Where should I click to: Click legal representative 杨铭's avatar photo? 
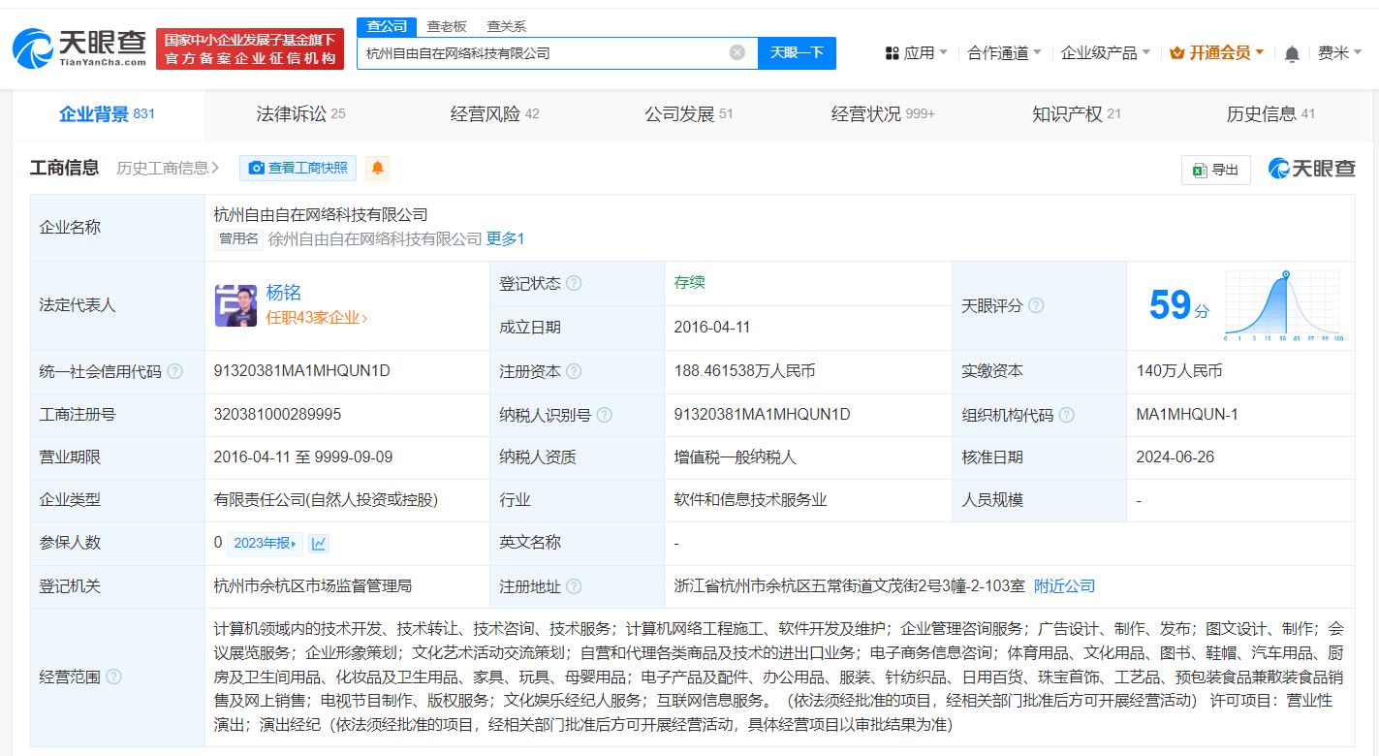coord(235,305)
